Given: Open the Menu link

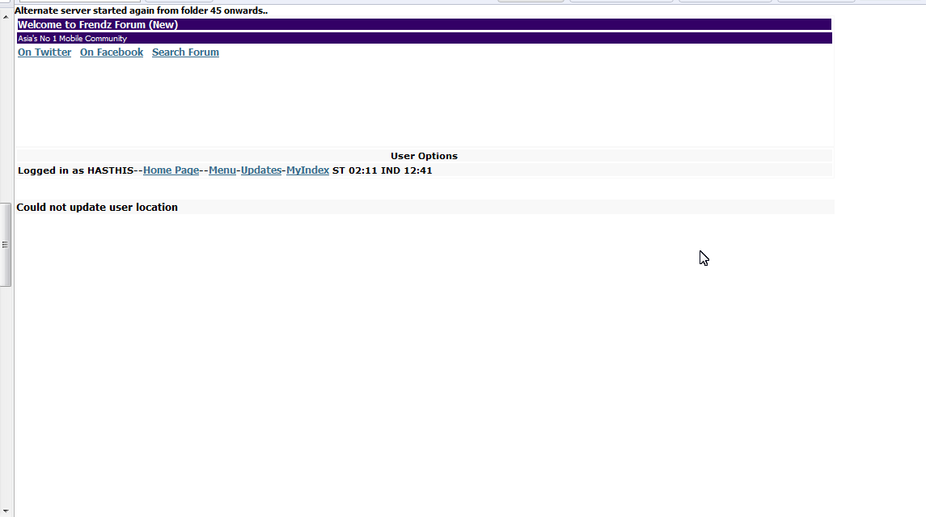Looking at the screenshot, I should coord(222,170).
